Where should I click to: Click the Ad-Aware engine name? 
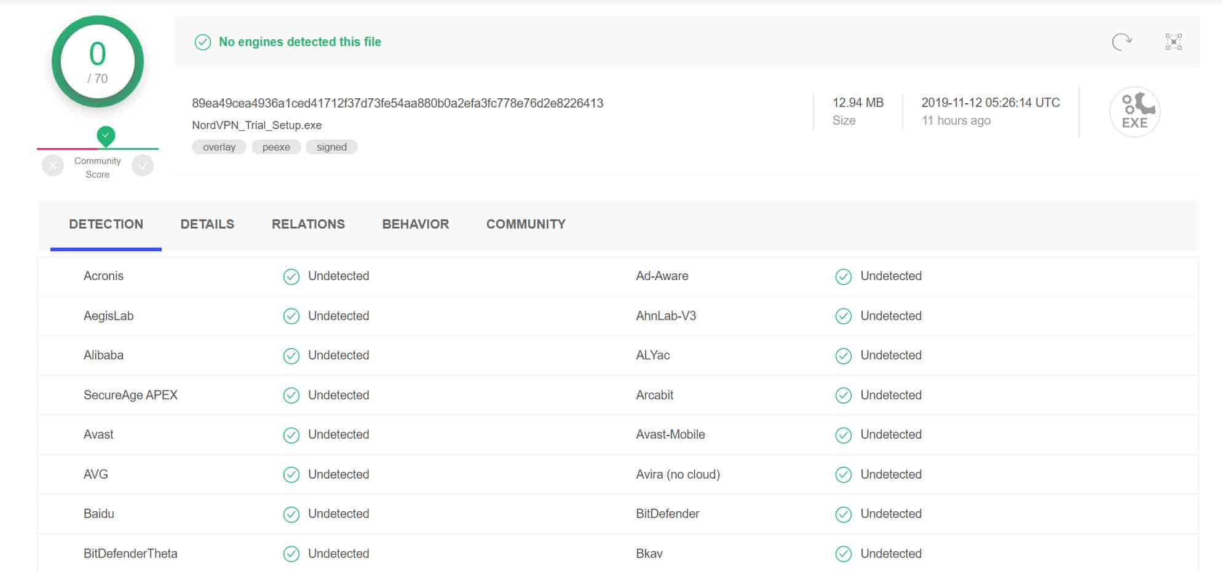click(662, 276)
